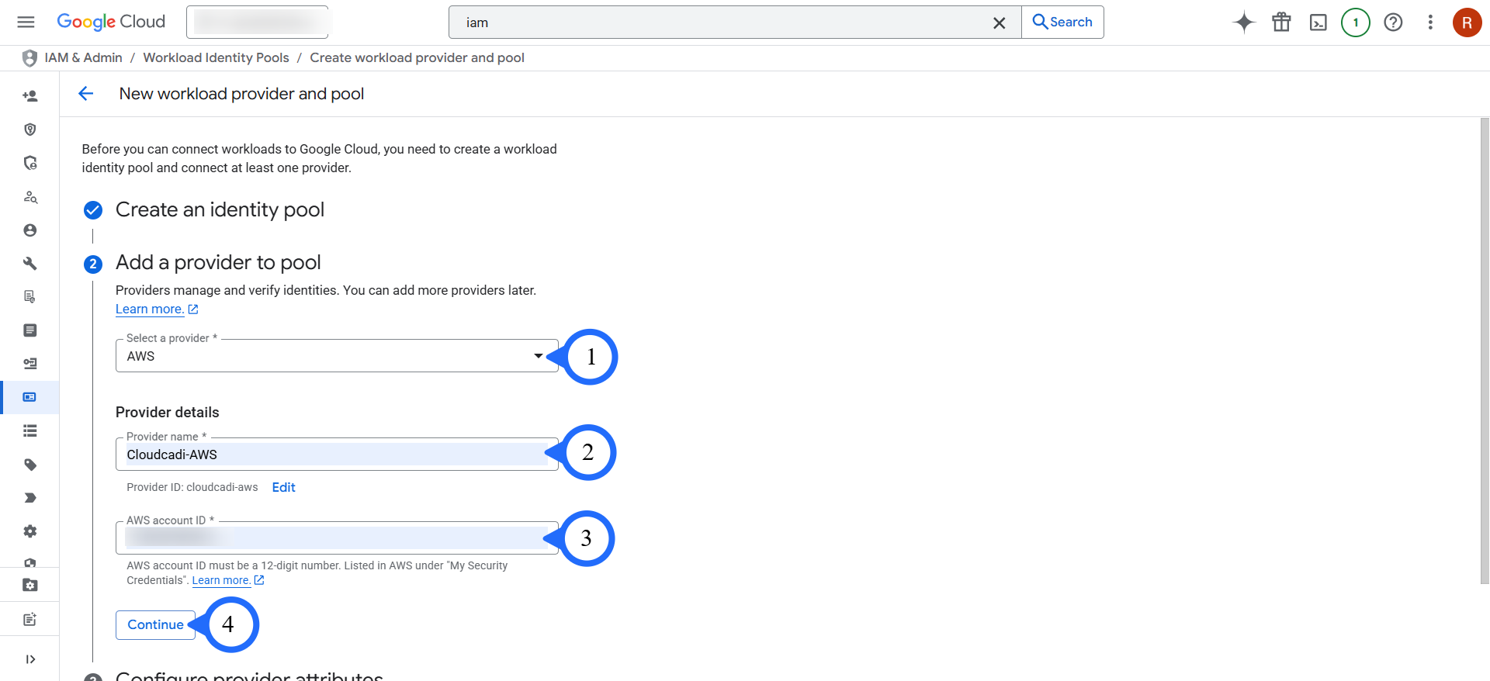The image size is (1490, 681).
Task: Click the Gemini AI sparkle icon
Action: click(1243, 22)
